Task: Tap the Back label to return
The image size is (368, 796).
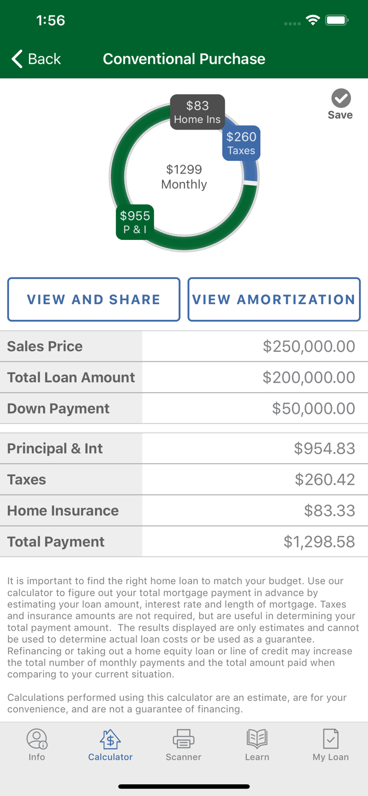Action: click(44, 59)
